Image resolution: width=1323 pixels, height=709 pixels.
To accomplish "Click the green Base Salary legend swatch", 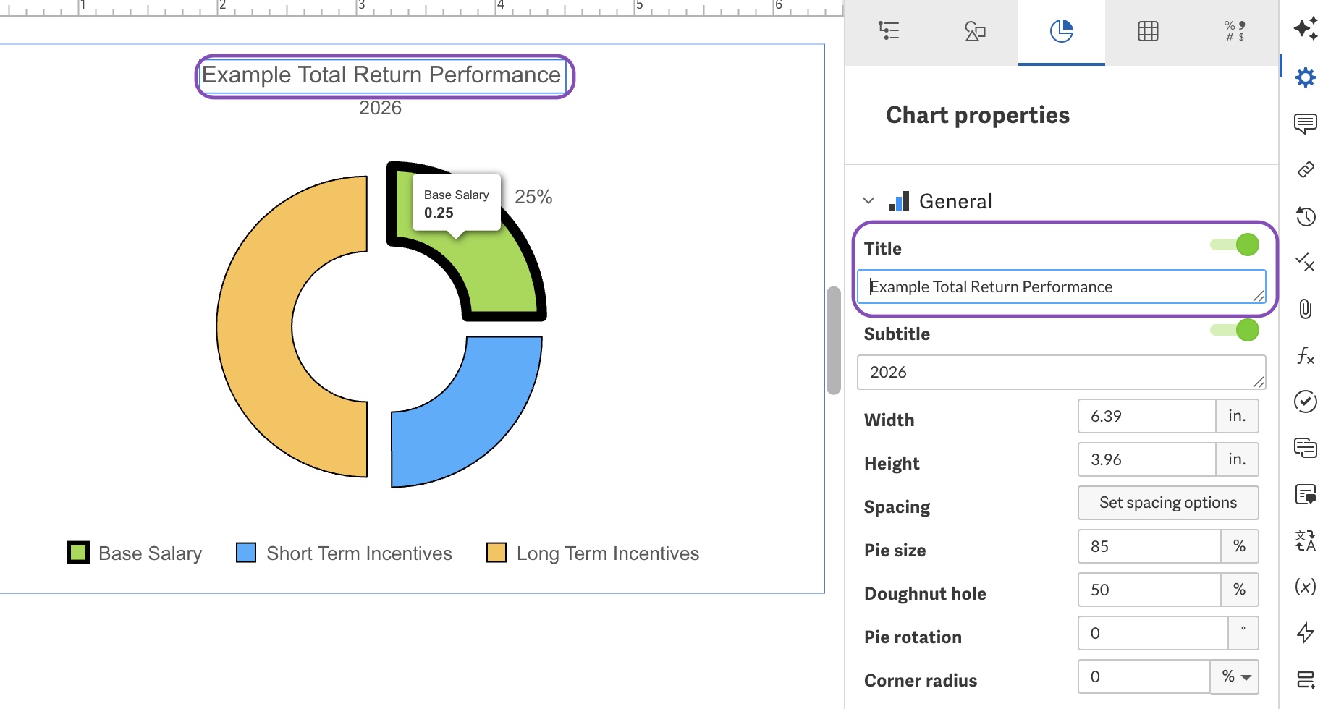I will click(78, 553).
